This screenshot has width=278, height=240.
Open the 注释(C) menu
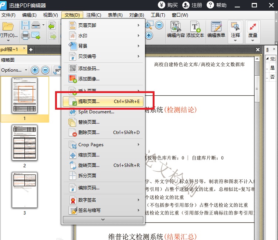click(x=94, y=15)
